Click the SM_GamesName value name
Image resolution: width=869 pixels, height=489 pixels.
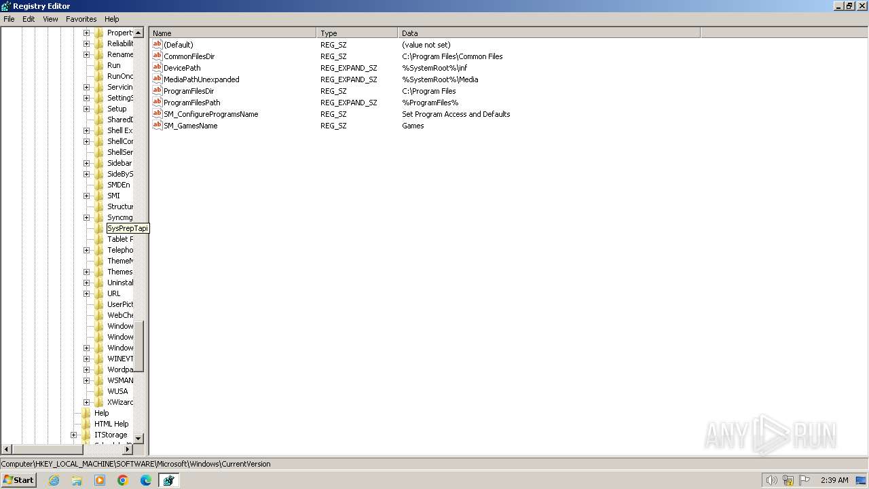tap(191, 126)
